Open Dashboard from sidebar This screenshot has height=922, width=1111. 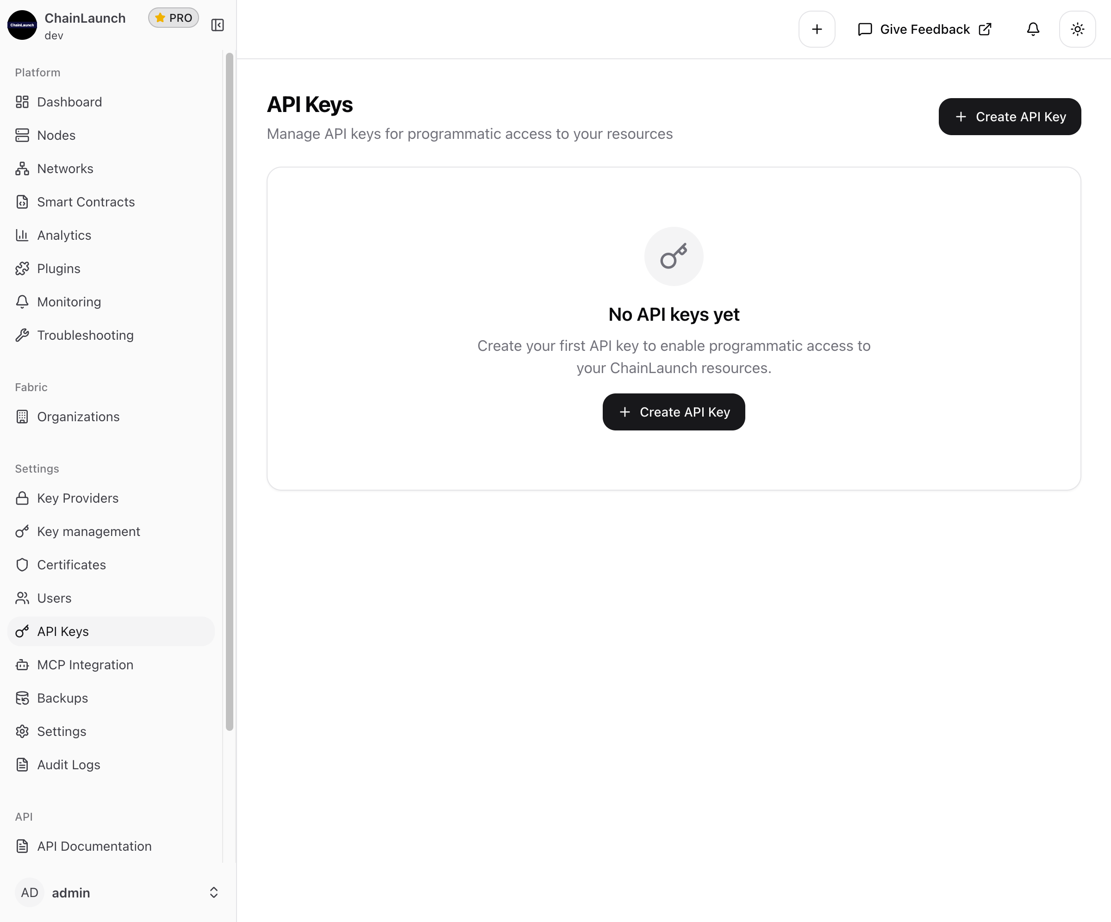[69, 102]
